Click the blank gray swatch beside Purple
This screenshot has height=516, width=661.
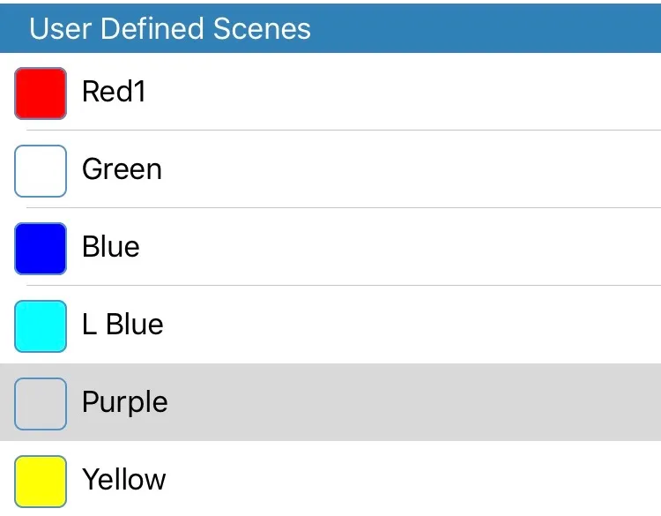[41, 404]
